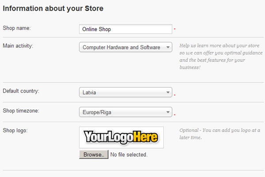Click the arrow icon beside Europe/Riga
The image size is (265, 177).
tap(168, 112)
